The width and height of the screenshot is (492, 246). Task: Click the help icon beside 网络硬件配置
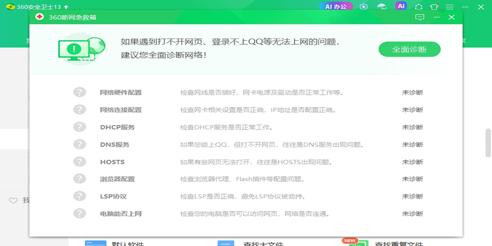80,92
